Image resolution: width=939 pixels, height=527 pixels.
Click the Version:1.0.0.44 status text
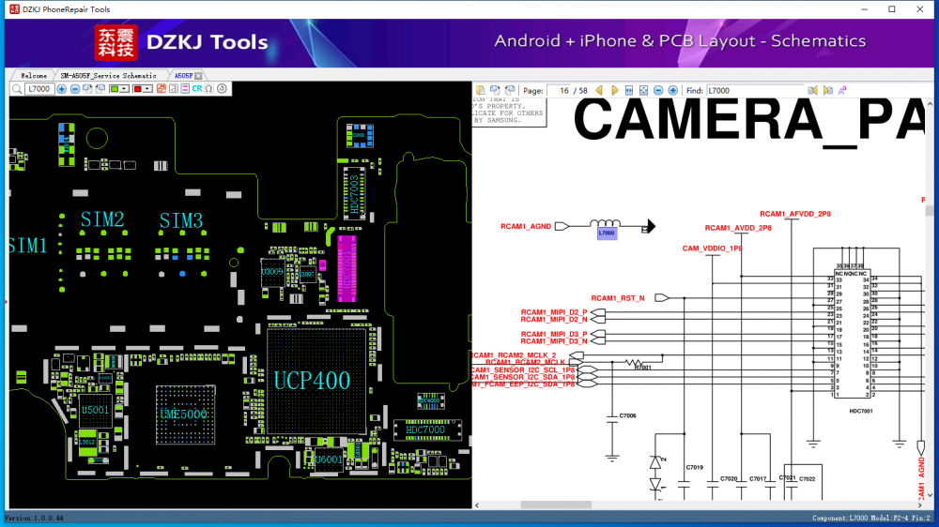point(34,518)
